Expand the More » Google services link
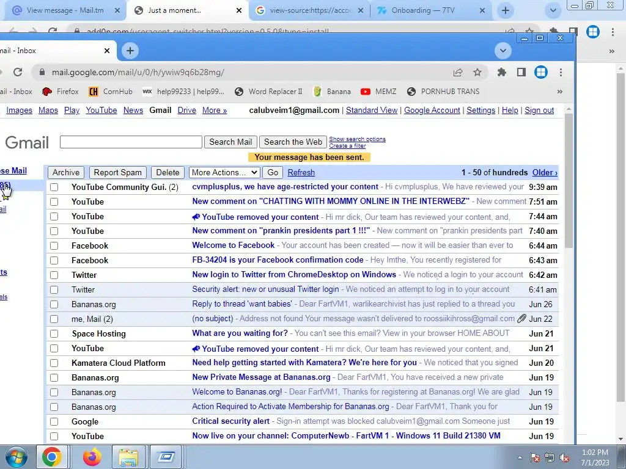This screenshot has width=626, height=469. coord(215,110)
